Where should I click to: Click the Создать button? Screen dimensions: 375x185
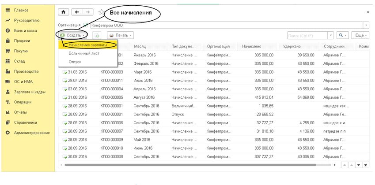point(72,35)
